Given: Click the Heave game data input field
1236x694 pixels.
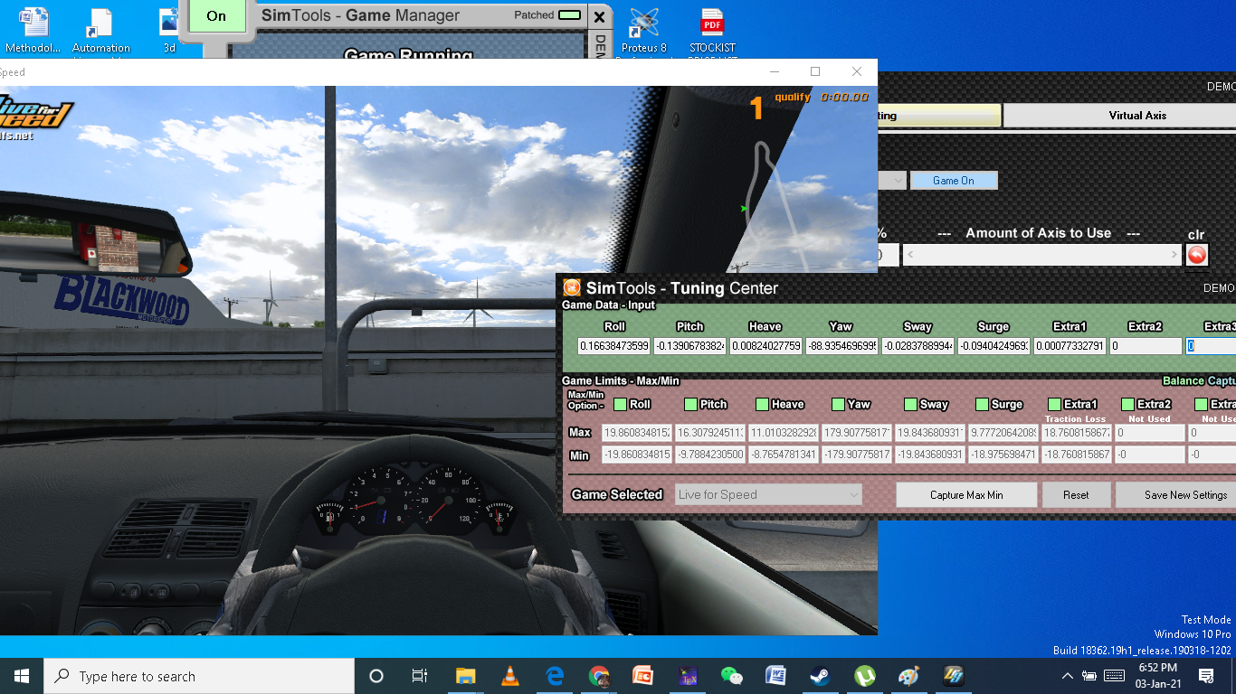Looking at the screenshot, I should 766,346.
